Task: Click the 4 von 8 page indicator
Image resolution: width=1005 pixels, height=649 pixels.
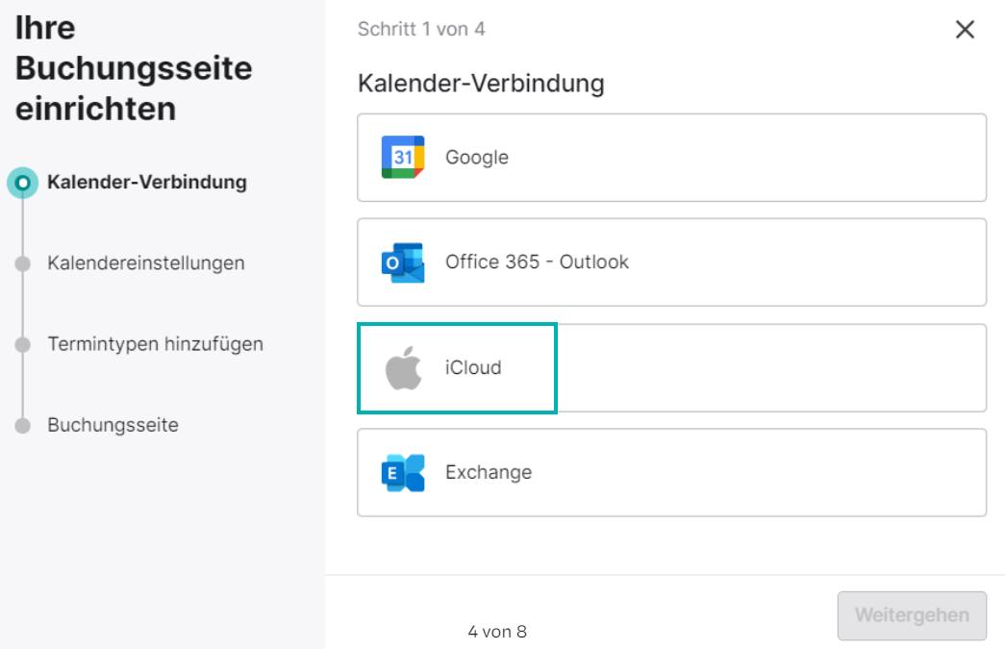Action: pos(497,632)
